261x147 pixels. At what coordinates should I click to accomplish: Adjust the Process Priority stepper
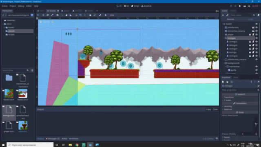coord(256,134)
